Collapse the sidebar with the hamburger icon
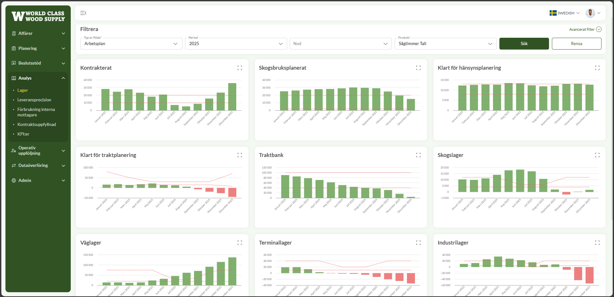Viewport: 614px width, 297px height. click(x=83, y=13)
